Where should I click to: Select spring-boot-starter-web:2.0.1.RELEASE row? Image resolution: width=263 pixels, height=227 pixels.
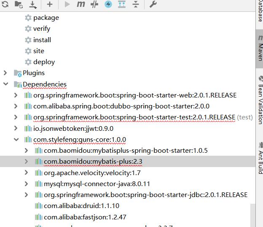[127, 95]
